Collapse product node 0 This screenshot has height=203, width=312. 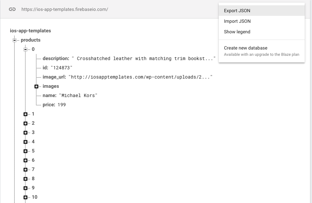pyautogui.click(x=25, y=50)
